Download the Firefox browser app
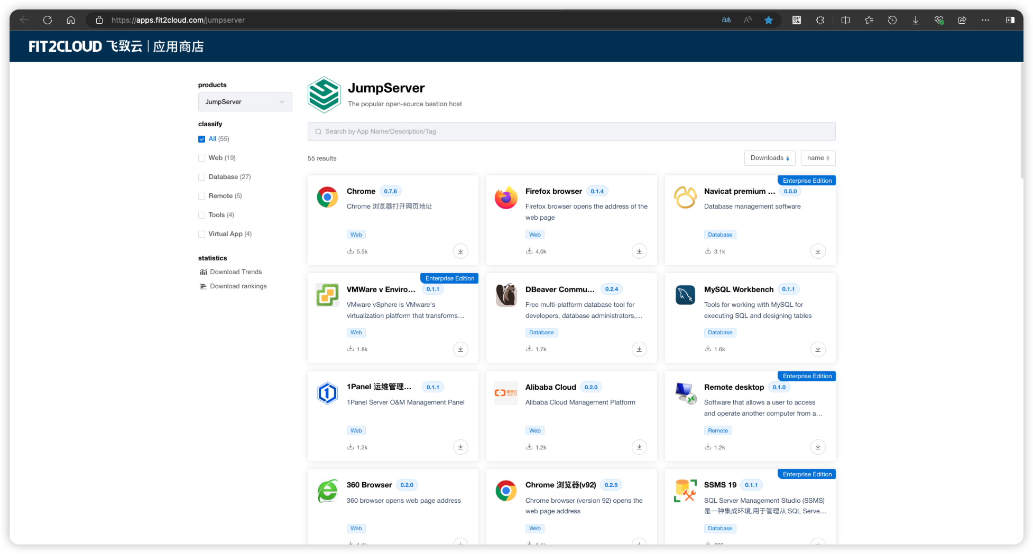The width and height of the screenshot is (1033, 554). pyautogui.click(x=639, y=251)
